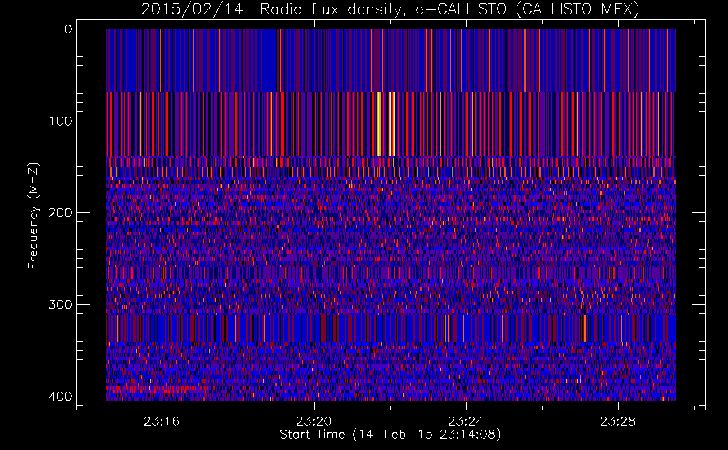This screenshot has width=728, height=450.
Task: Click the 'Start Time (14-Feb-15 23:14:08)' label
Action: click(x=390, y=435)
